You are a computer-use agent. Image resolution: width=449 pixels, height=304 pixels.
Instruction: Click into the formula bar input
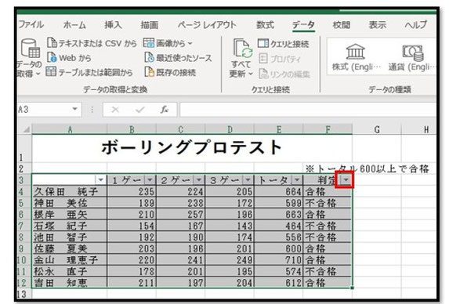click(307, 110)
